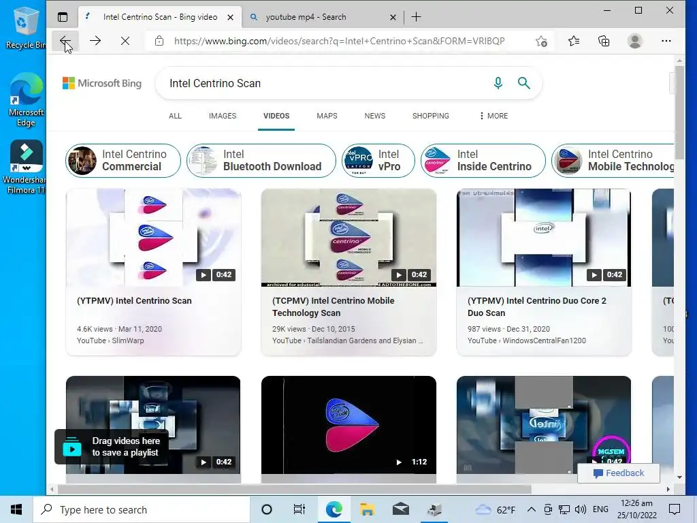Click Cortana circle in taskbar

(x=267, y=509)
